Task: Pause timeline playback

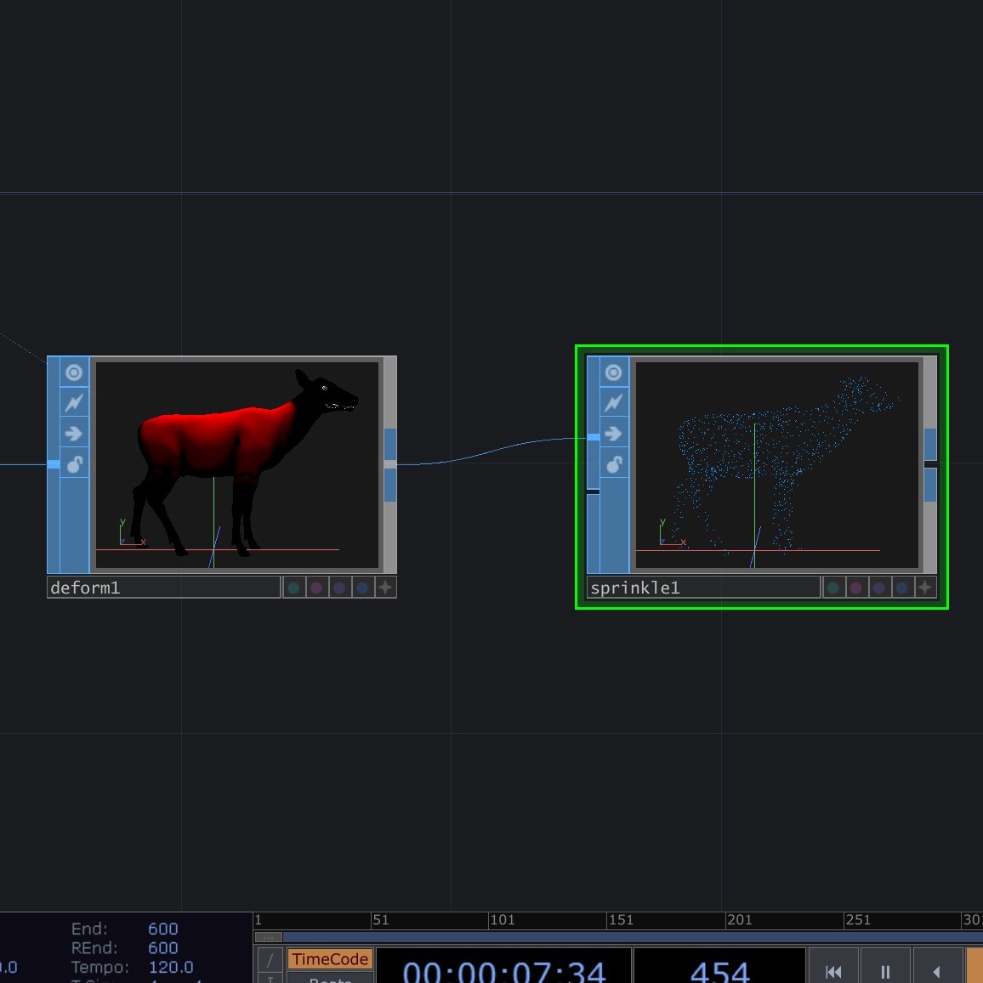Action: click(885, 971)
